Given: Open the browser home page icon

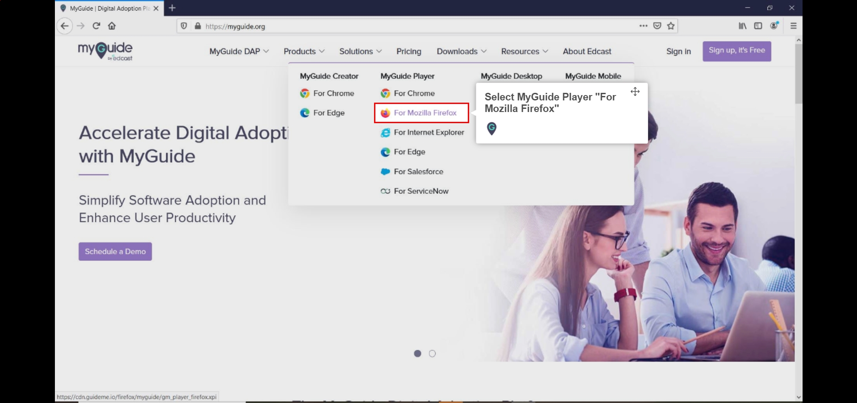Looking at the screenshot, I should [x=112, y=26].
